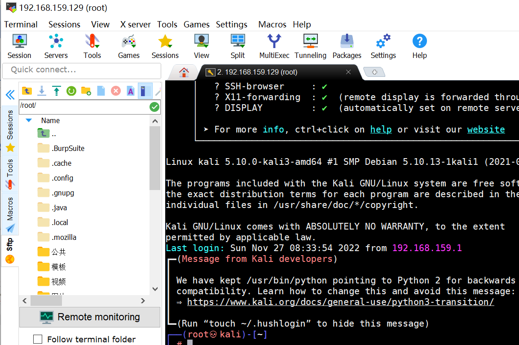This screenshot has width=519, height=345.
Task: Click the Packages toolbar icon
Action: coord(347,46)
